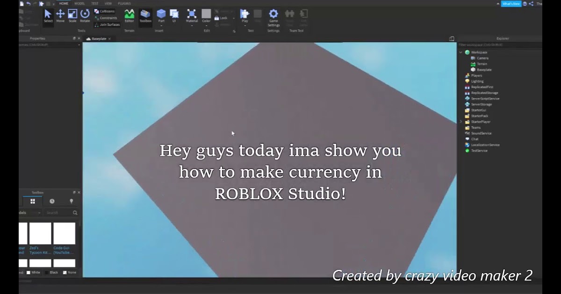Switch to the HOME ribbon tab
Screen dimensions: 561x294
64,3
